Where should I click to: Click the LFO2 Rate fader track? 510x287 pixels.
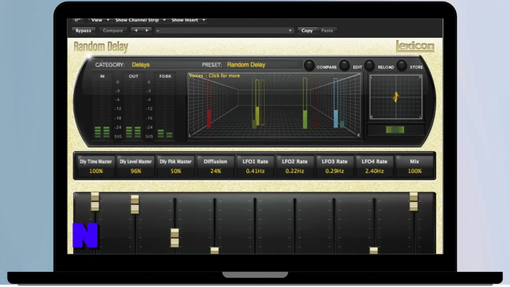[x=295, y=226]
